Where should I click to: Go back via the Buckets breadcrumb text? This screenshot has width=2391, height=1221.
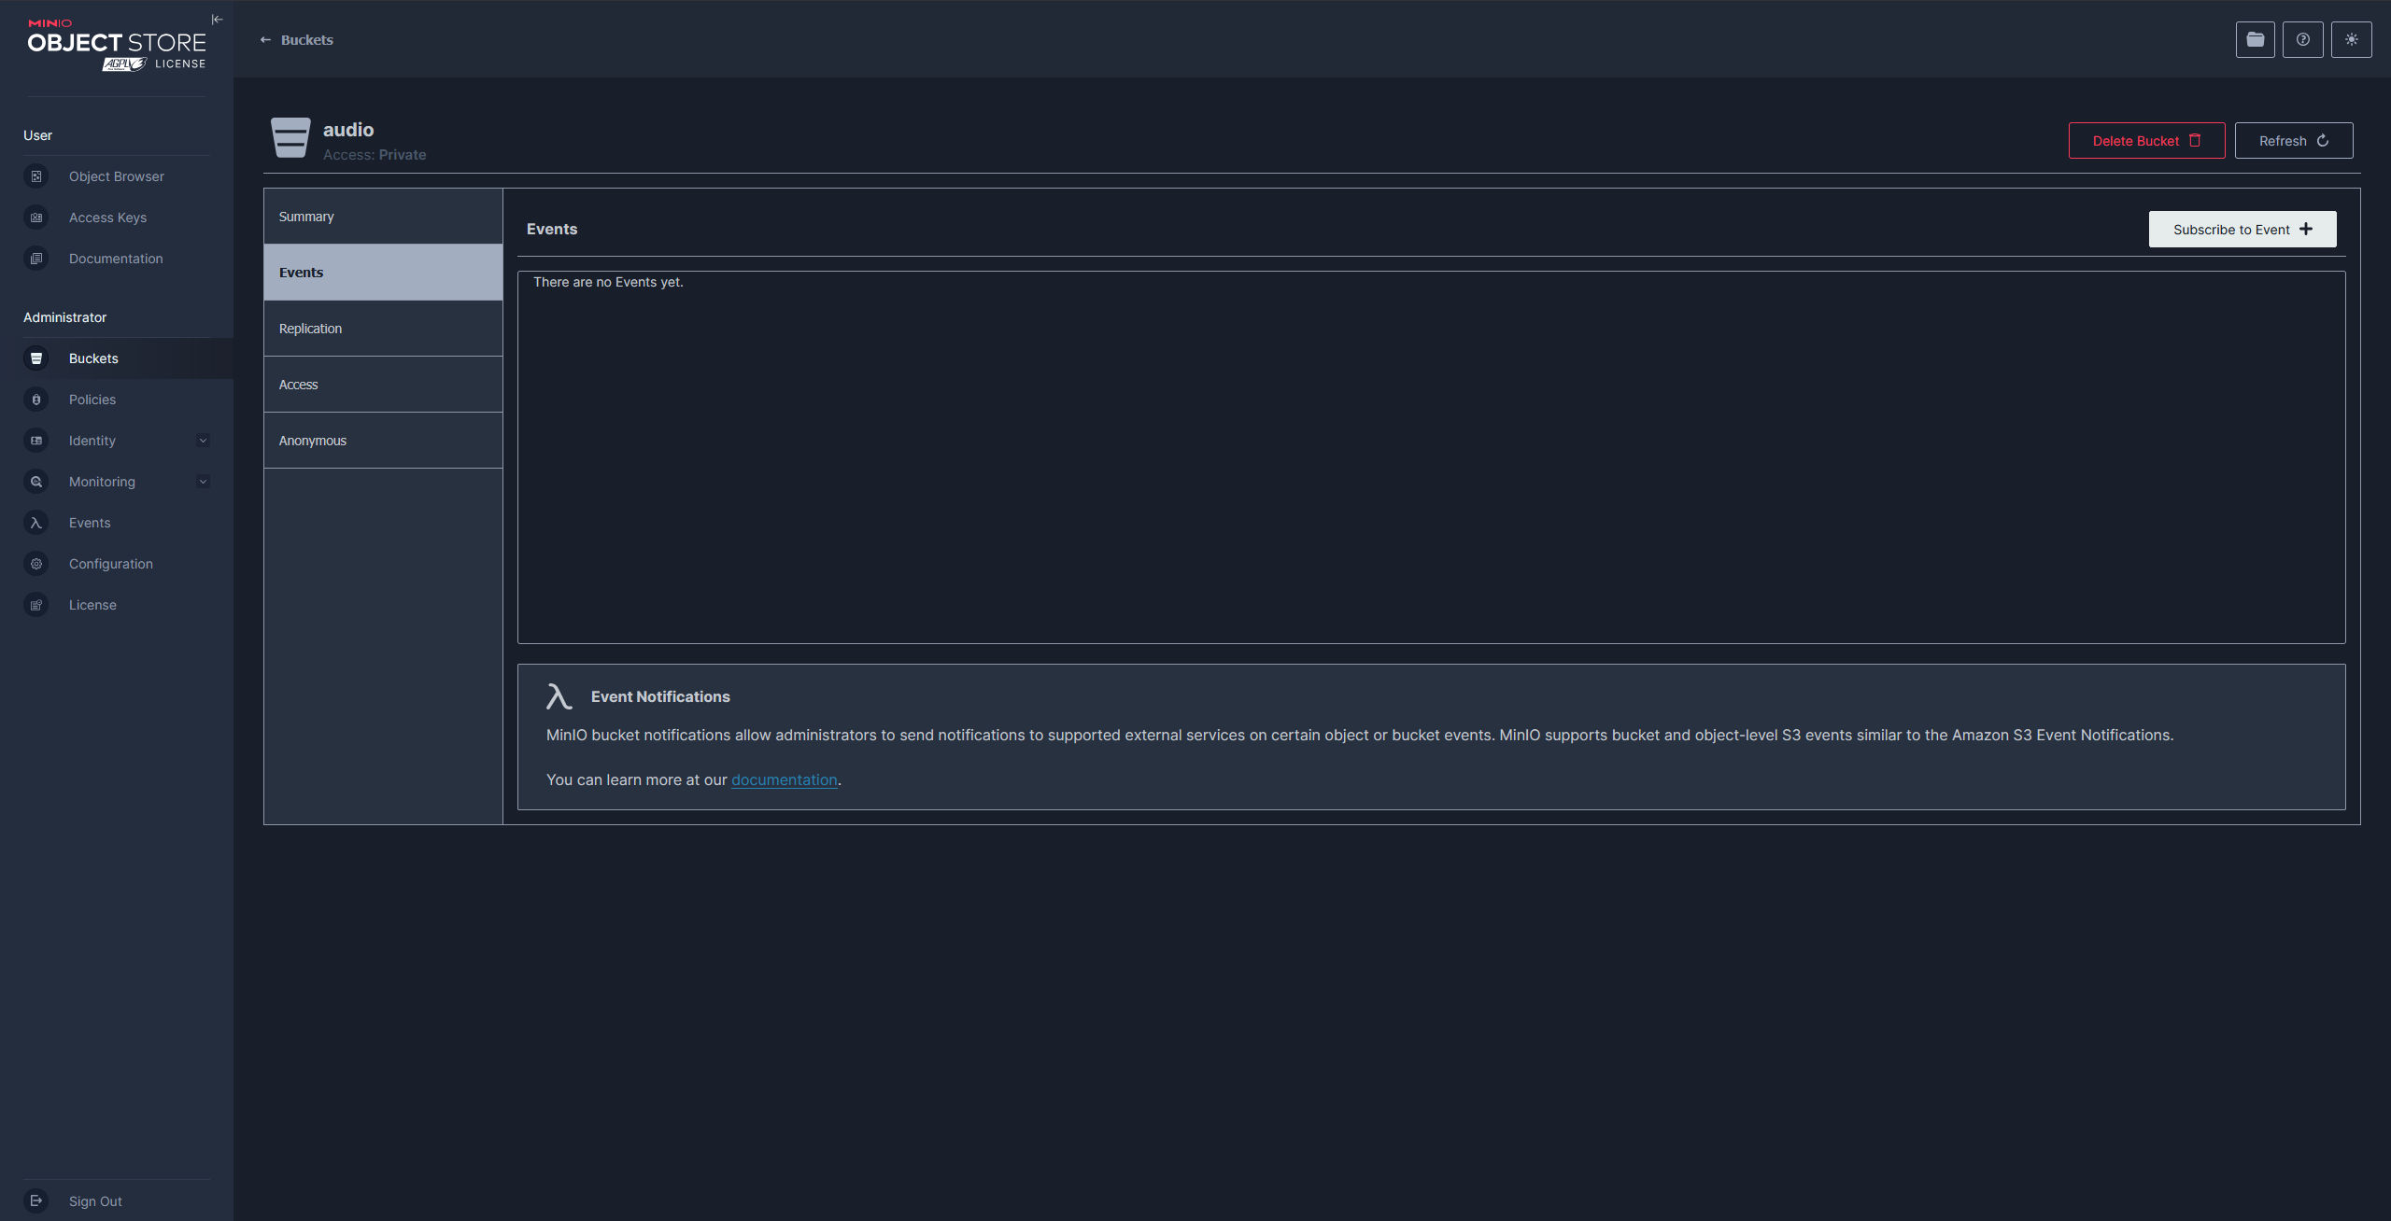point(306,40)
